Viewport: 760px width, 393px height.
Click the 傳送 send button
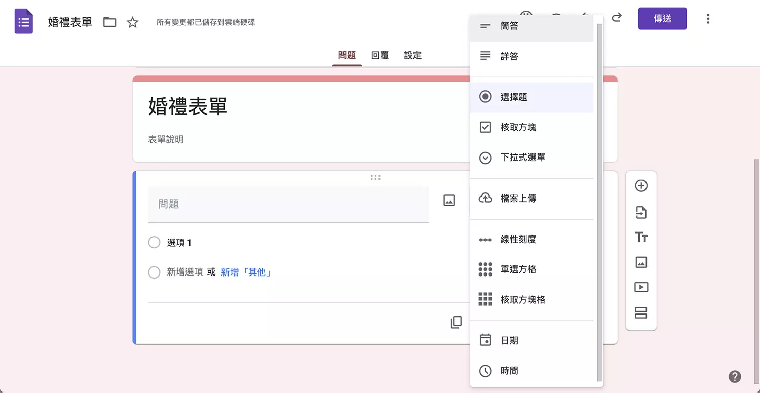662,19
